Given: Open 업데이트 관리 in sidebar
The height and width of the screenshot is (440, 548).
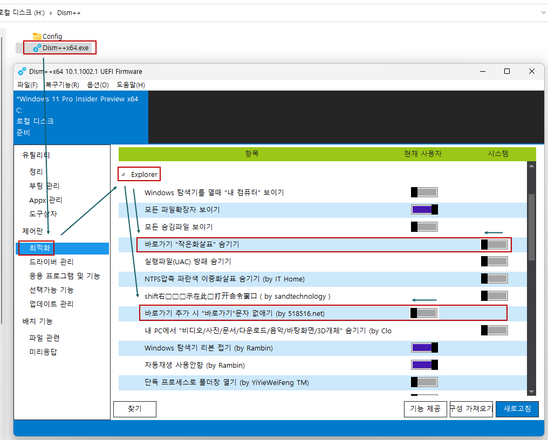Looking at the screenshot, I should pyautogui.click(x=51, y=304).
